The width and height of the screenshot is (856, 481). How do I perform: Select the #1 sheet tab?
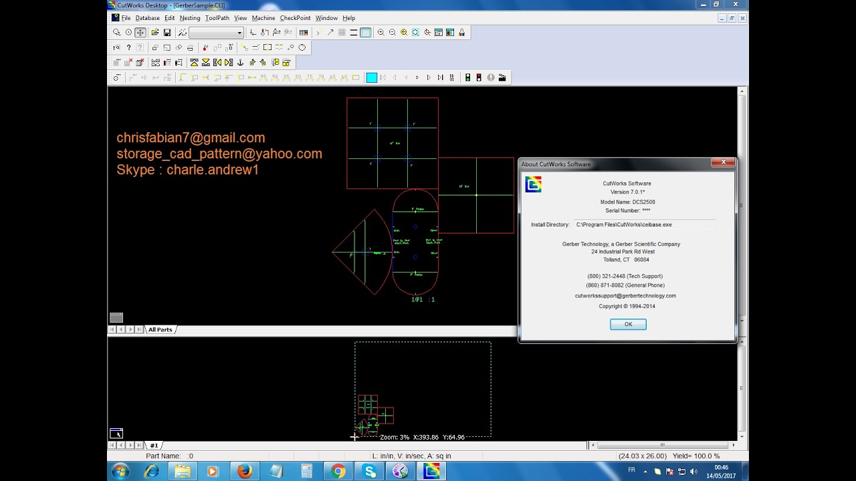tap(154, 445)
